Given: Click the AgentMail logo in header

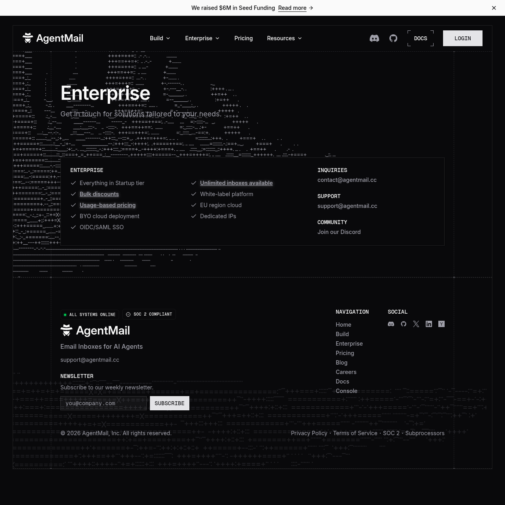Looking at the screenshot, I should 53,38.
